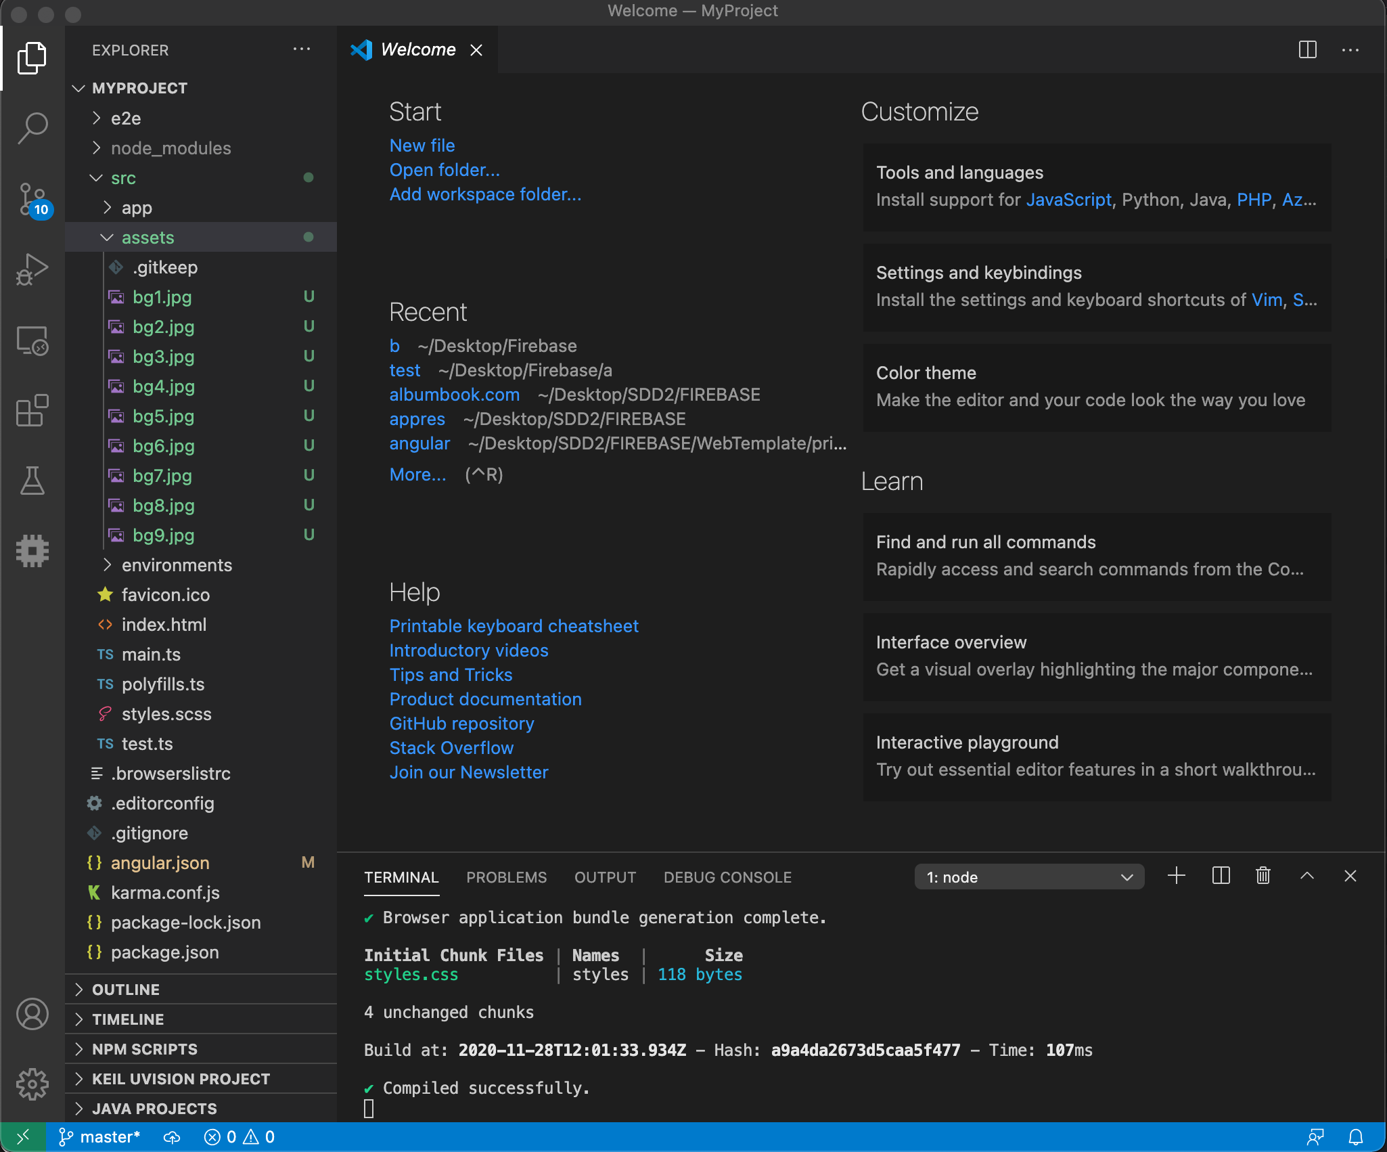This screenshot has height=1152, width=1387.
Task: Open the Search view in activity bar
Action: 32,128
